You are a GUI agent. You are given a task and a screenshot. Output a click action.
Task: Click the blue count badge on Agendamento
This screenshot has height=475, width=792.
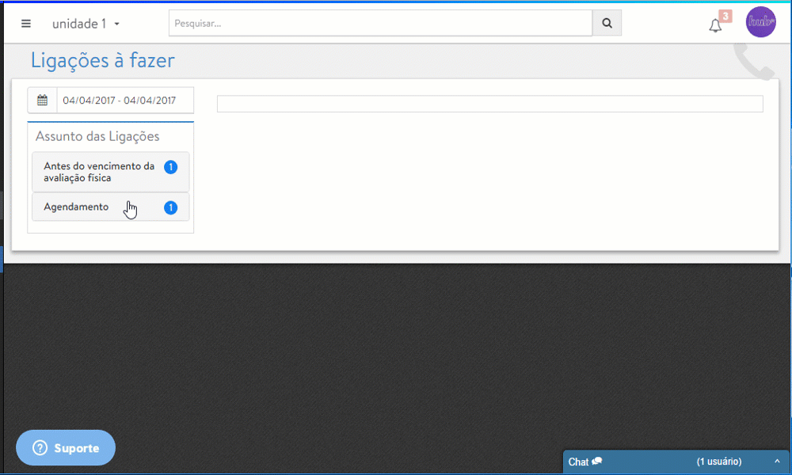170,207
